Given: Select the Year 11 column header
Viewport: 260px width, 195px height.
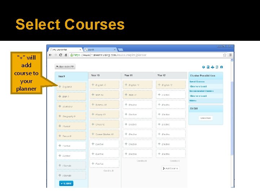Looking at the screenshot, I should pos(138,75).
